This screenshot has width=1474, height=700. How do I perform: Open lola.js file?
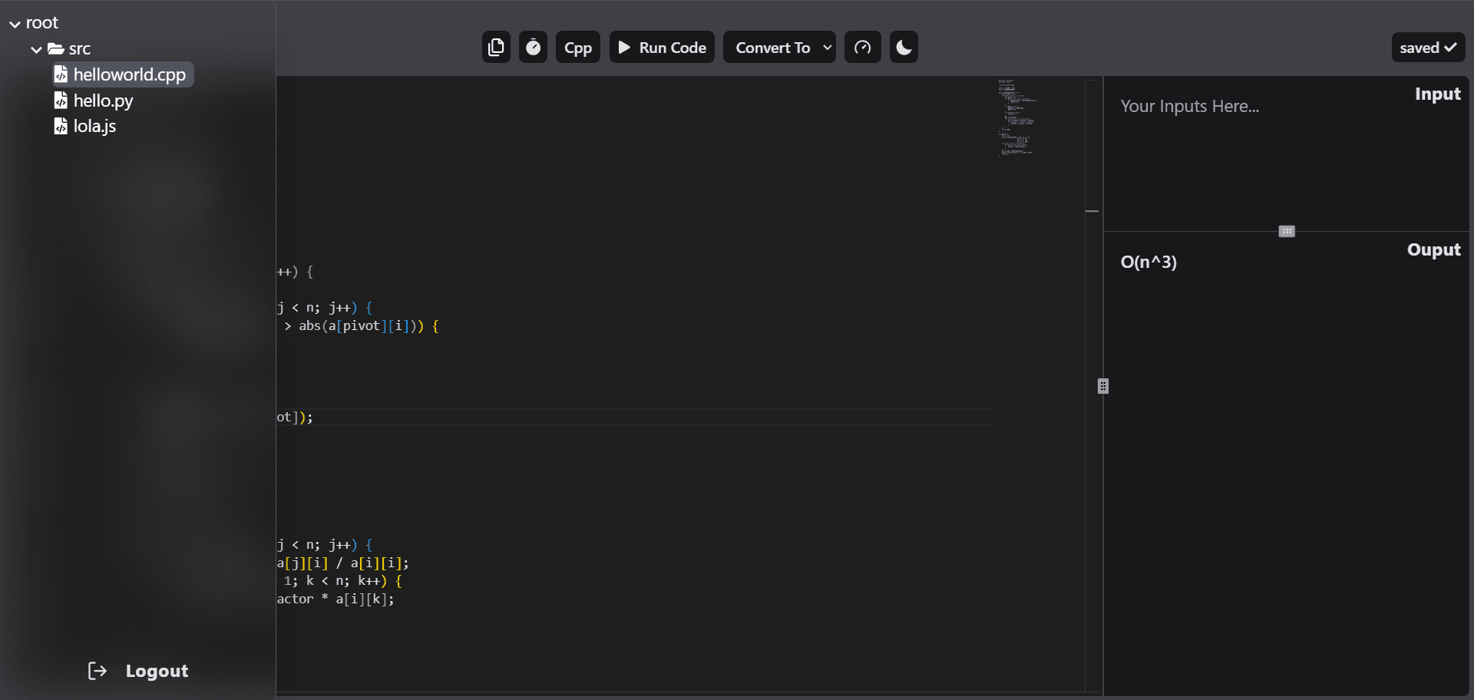tap(85, 126)
